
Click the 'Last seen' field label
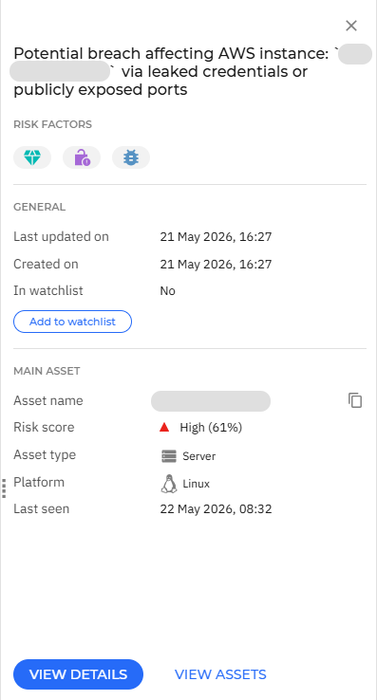(41, 508)
